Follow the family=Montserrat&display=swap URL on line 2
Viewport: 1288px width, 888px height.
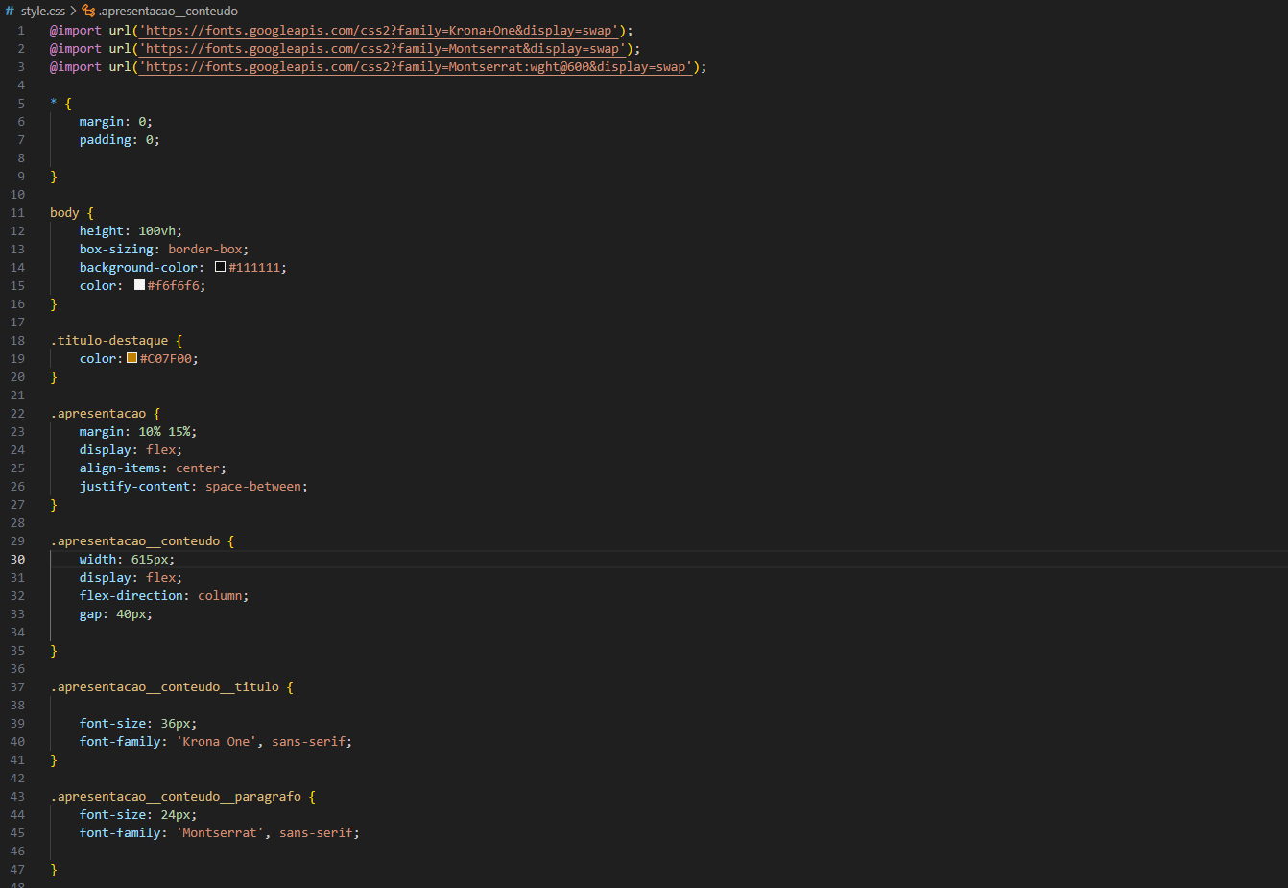(383, 49)
